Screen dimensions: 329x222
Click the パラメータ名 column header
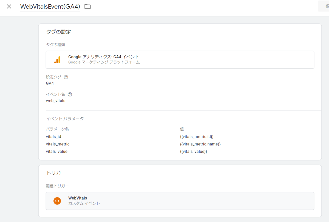[x=57, y=129]
